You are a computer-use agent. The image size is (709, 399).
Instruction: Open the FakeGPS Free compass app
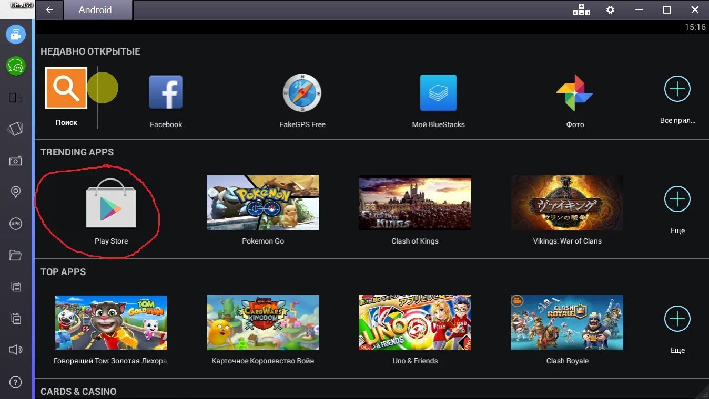(302, 93)
